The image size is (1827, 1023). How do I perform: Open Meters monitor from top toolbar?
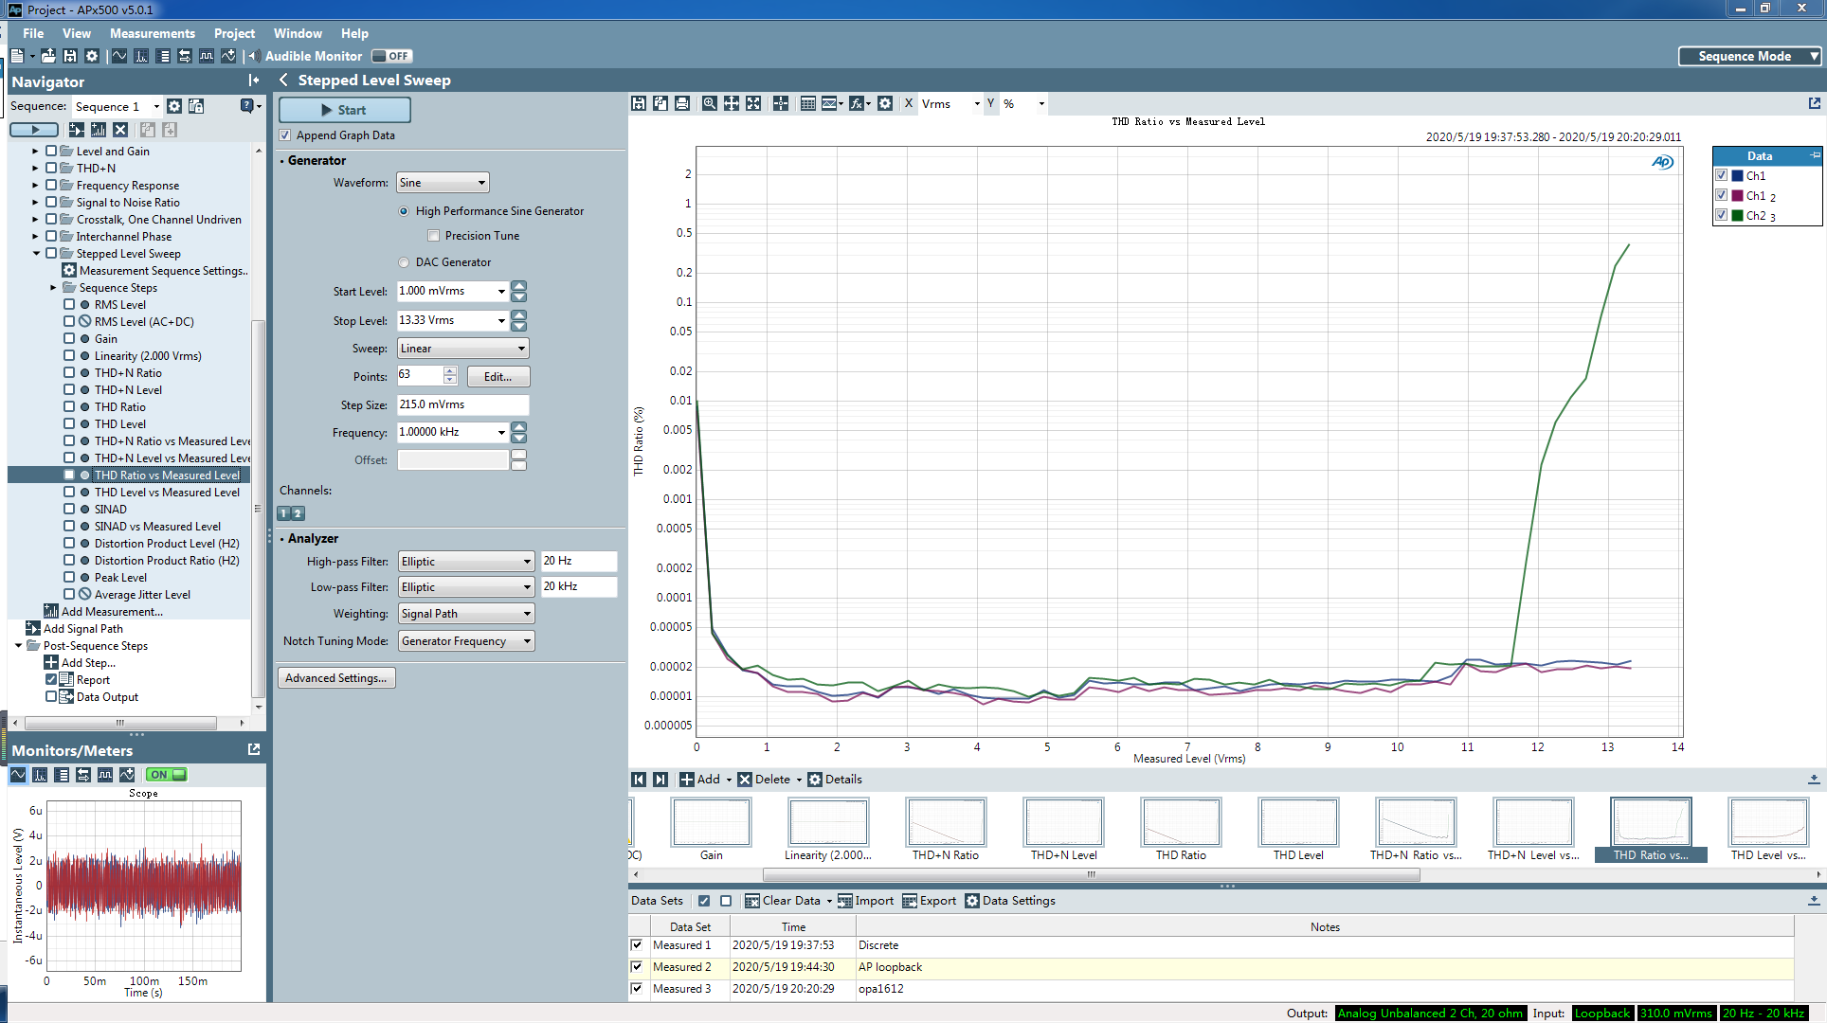[x=163, y=56]
